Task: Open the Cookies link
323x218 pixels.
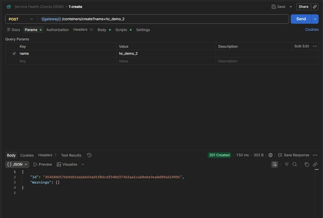Action: (312, 30)
